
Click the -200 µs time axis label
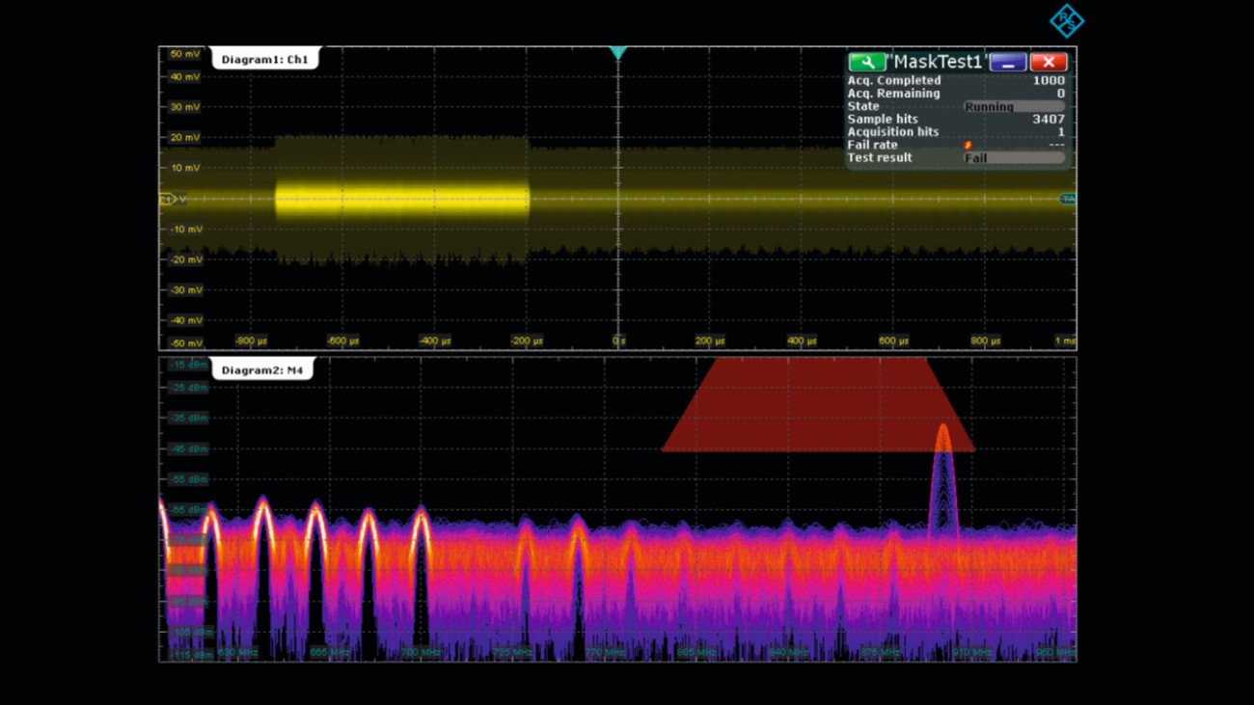tap(526, 340)
